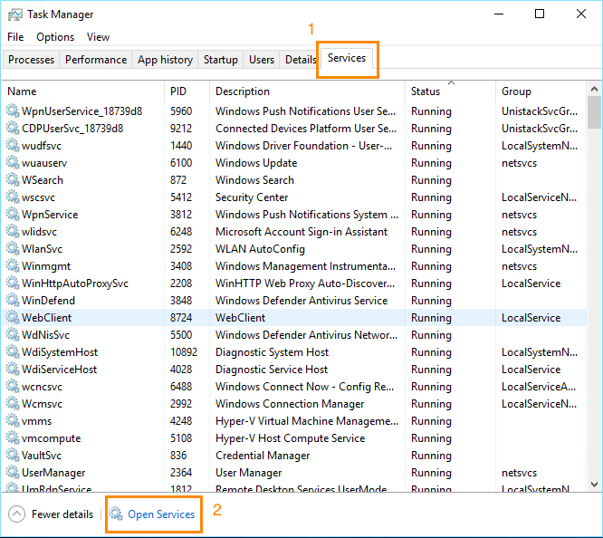Click gear icon beside wudfsvc
603x538 pixels.
pos(13,146)
